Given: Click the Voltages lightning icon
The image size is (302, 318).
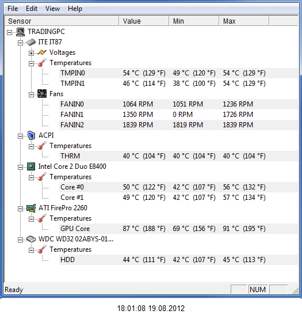Looking at the screenshot, I should pos(42,52).
